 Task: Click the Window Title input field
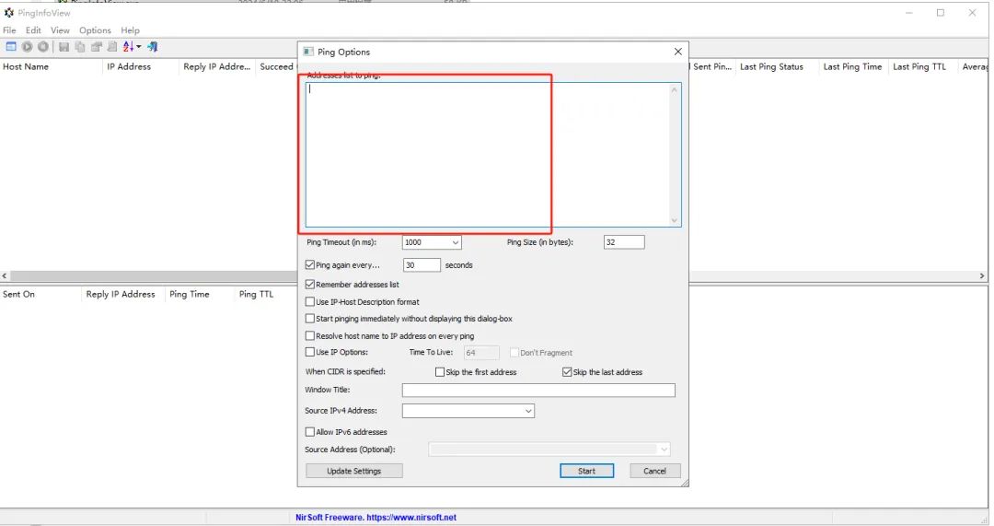[538, 391]
